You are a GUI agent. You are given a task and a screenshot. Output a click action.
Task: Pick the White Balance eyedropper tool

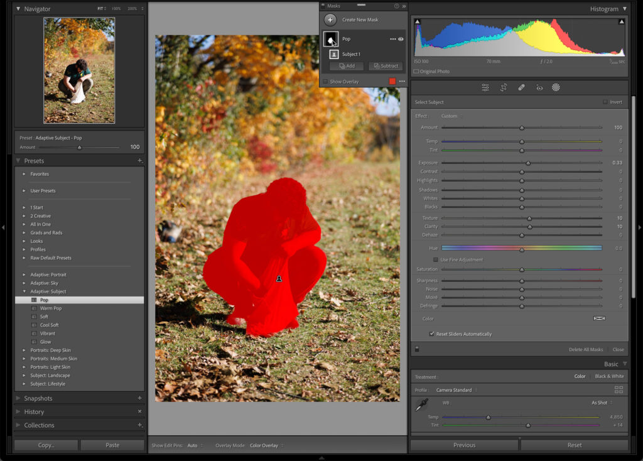[421, 406]
